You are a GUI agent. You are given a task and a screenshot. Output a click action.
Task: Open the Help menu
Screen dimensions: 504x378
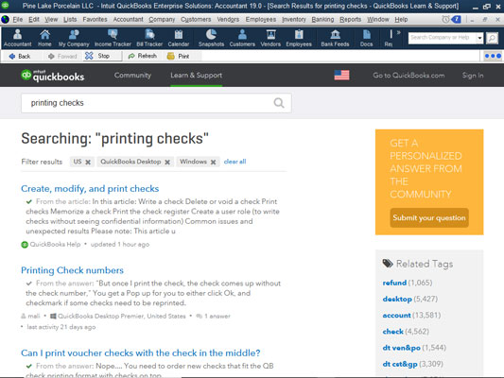(401, 19)
